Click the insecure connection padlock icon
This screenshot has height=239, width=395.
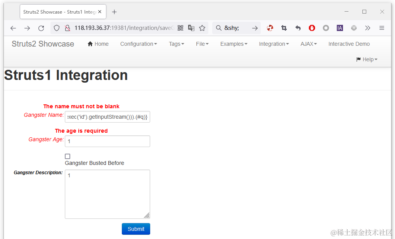67,28
